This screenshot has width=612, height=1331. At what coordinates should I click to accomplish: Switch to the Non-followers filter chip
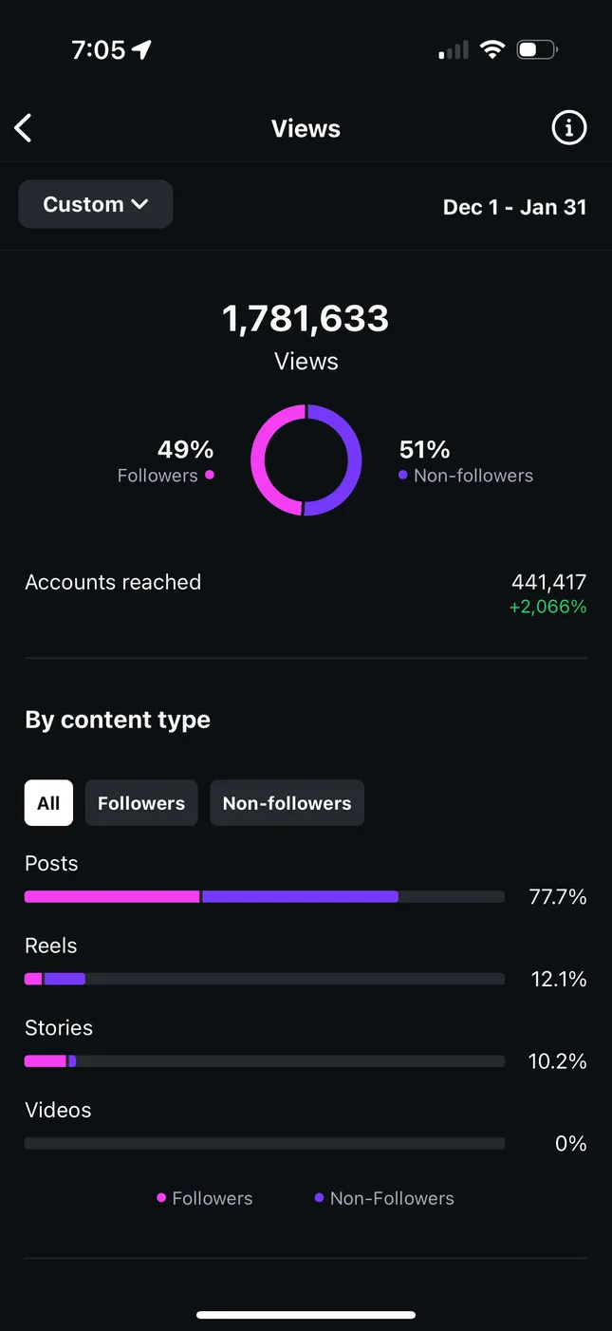[287, 803]
